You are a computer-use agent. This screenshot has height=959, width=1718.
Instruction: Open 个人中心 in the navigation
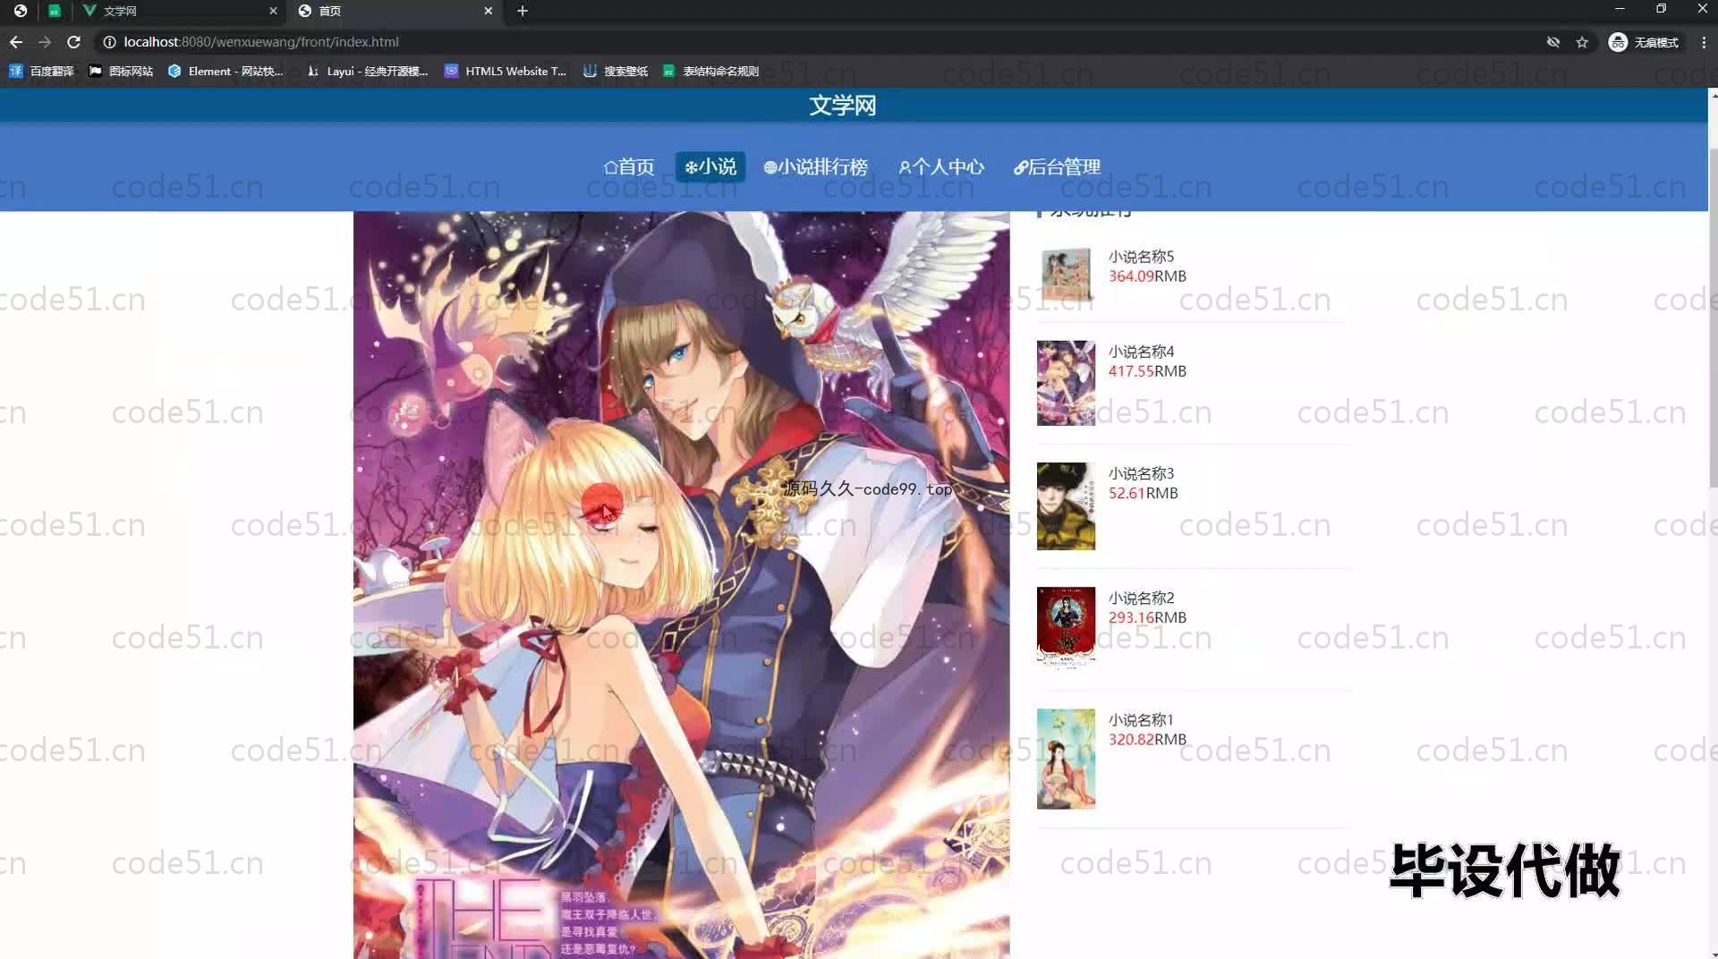pyautogui.click(x=940, y=167)
